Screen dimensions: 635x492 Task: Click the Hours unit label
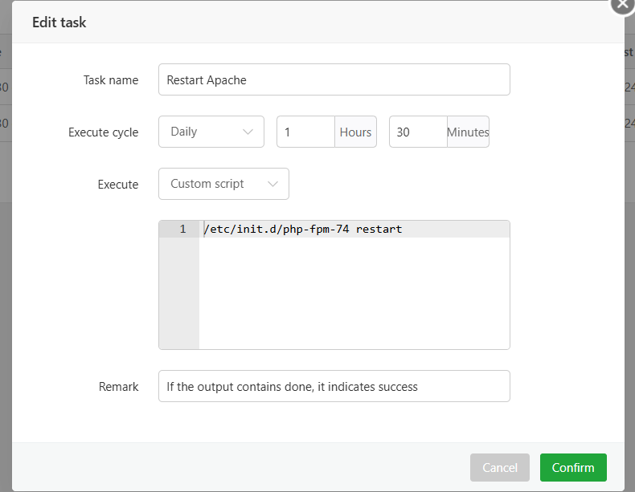355,132
